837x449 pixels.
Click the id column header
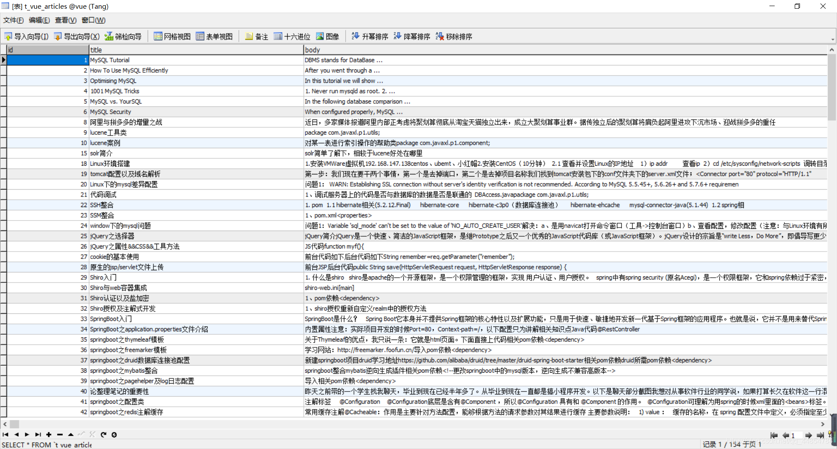pyautogui.click(x=48, y=50)
